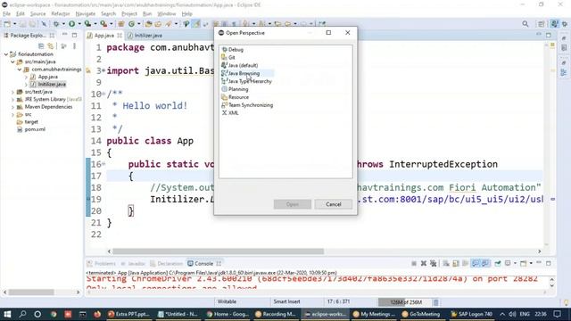This screenshot has width=571, height=321.
Task: Open Run toolbar button dropdown arrow
Action: [x=79, y=24]
